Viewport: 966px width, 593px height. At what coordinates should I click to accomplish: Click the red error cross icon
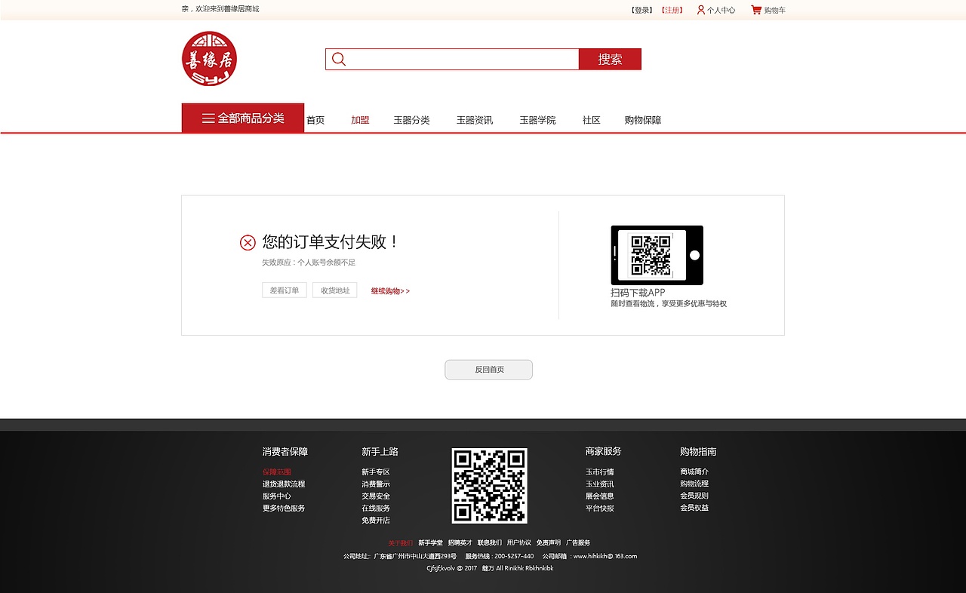pos(248,242)
